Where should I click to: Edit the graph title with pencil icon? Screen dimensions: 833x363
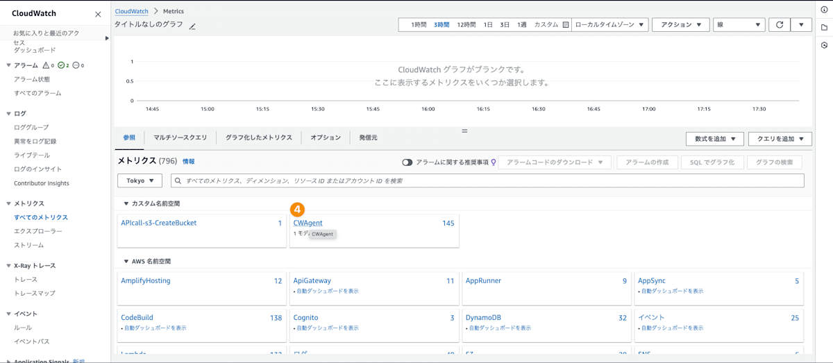192,26
